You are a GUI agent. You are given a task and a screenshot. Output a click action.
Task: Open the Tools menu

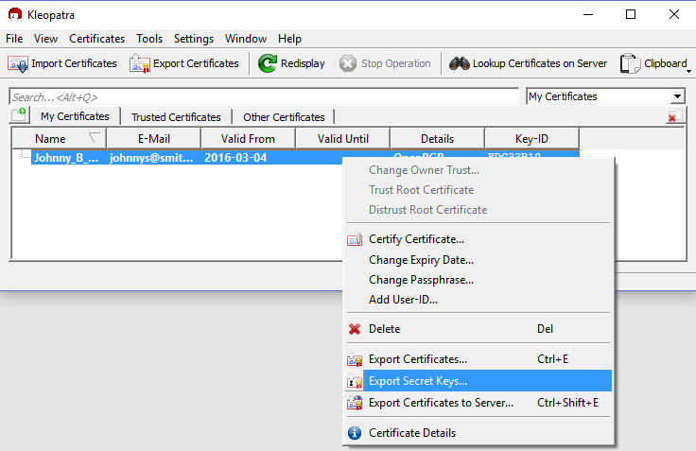coord(149,39)
